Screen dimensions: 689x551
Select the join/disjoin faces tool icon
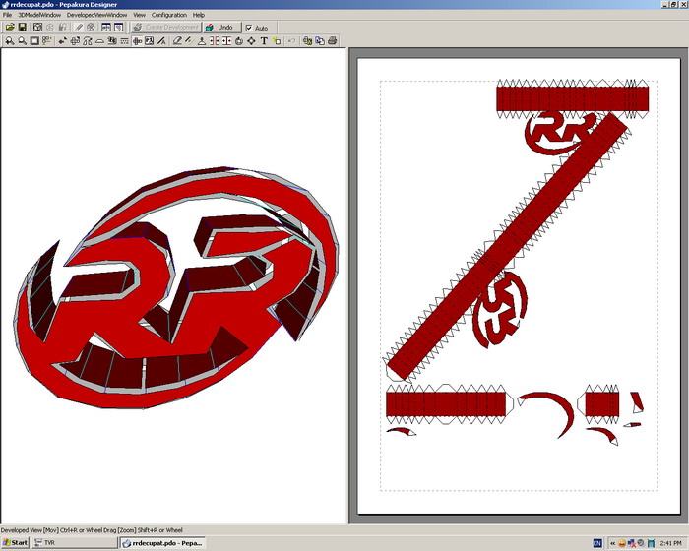pyautogui.click(x=88, y=41)
